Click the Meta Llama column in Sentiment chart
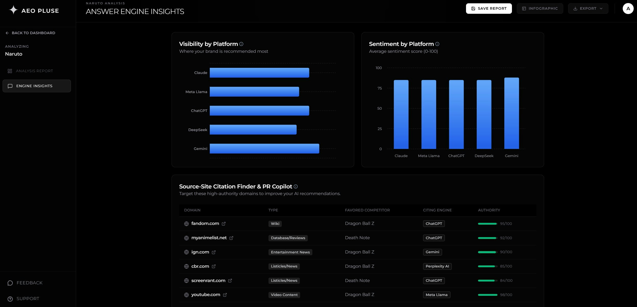 (428, 114)
